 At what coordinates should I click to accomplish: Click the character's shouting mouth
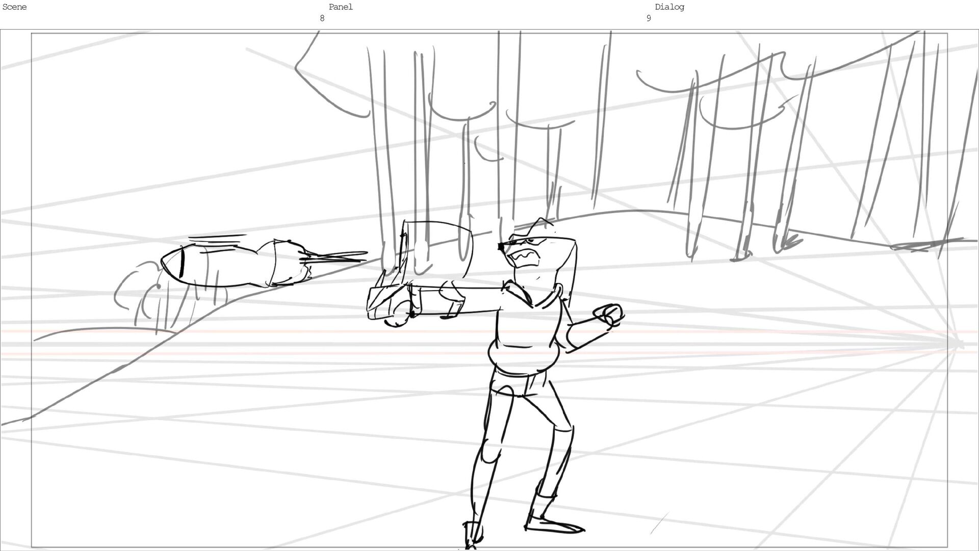[x=525, y=257]
